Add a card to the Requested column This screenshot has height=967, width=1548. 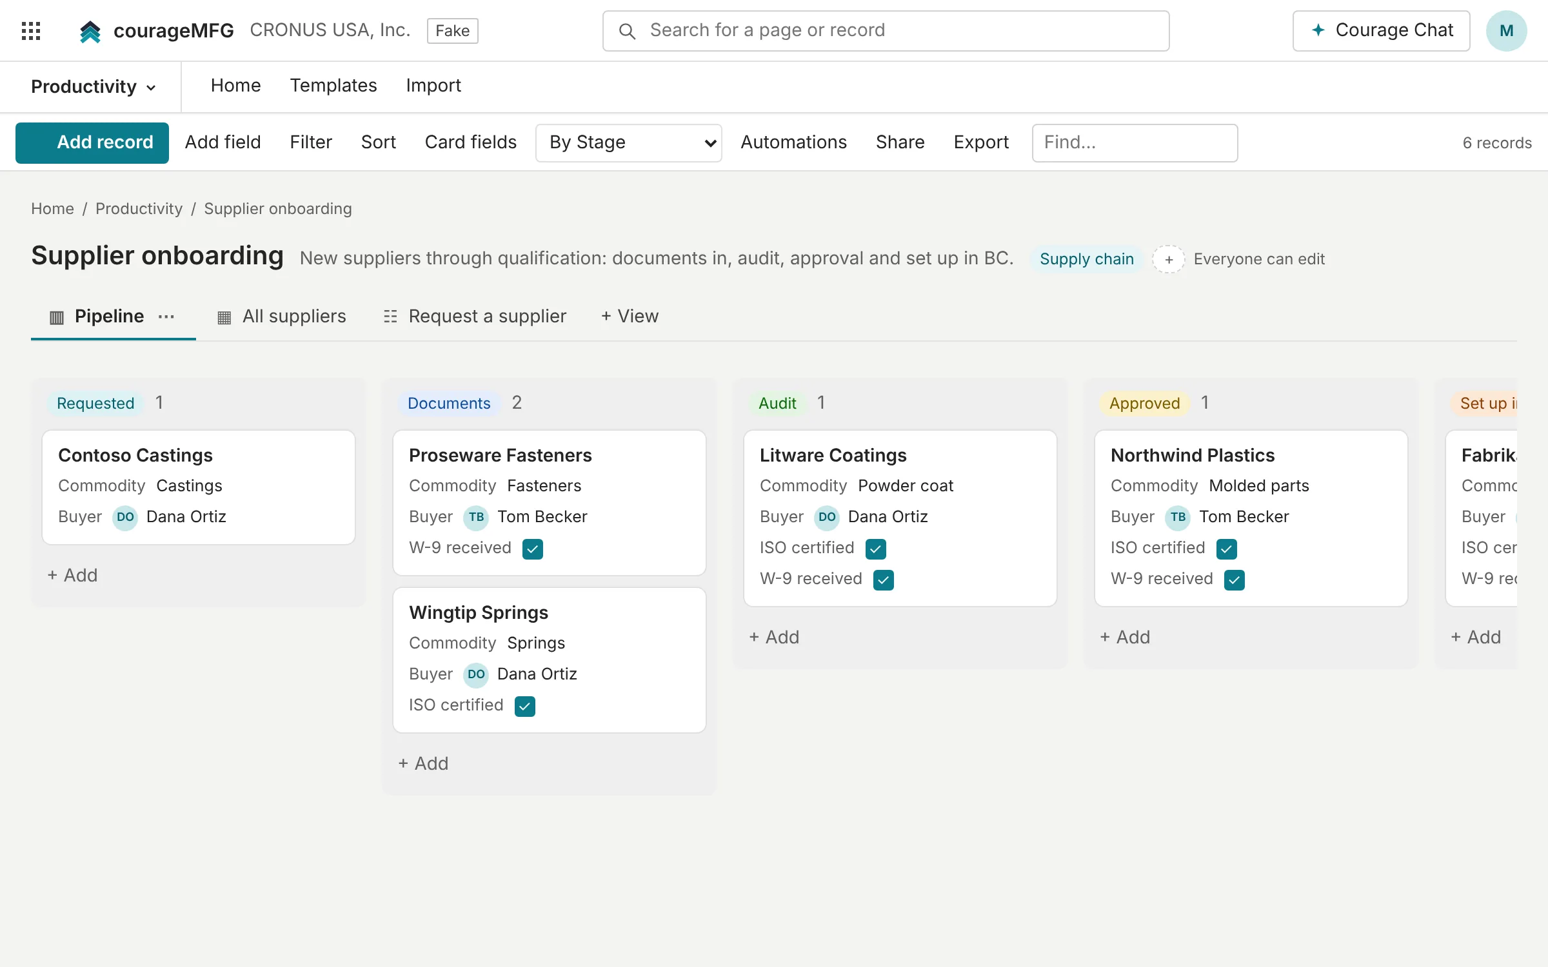point(72,575)
